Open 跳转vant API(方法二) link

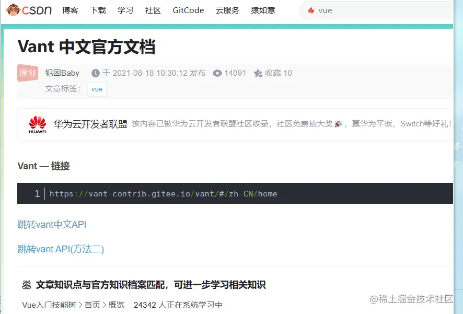click(x=61, y=249)
